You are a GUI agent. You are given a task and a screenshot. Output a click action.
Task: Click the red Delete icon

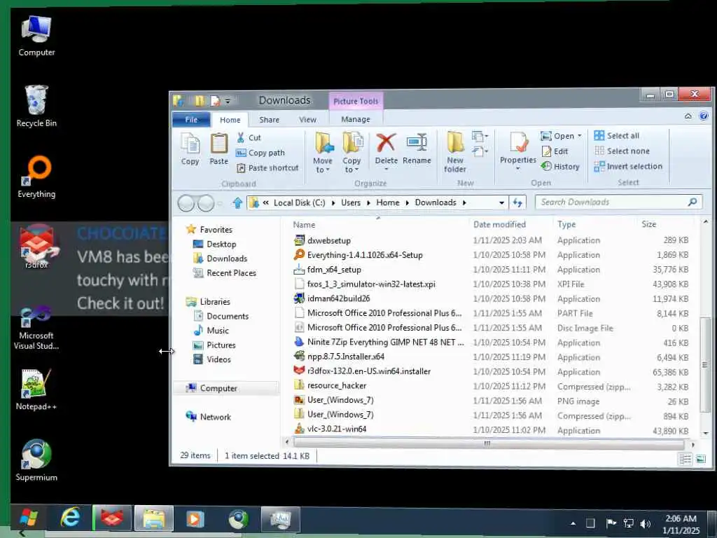[386, 143]
